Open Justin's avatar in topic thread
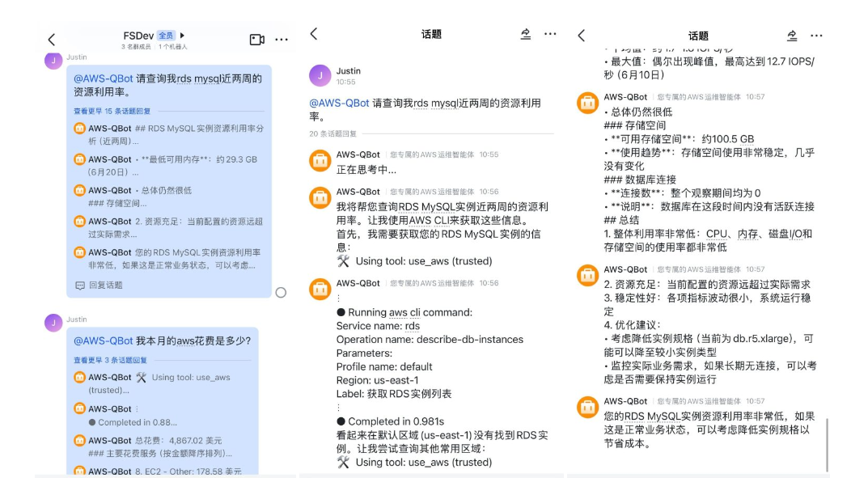 [320, 76]
